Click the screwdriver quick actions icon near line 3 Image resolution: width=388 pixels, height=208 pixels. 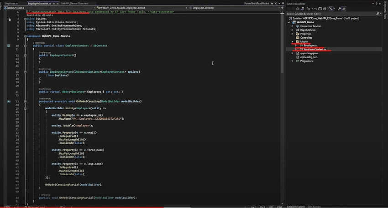(9, 19)
